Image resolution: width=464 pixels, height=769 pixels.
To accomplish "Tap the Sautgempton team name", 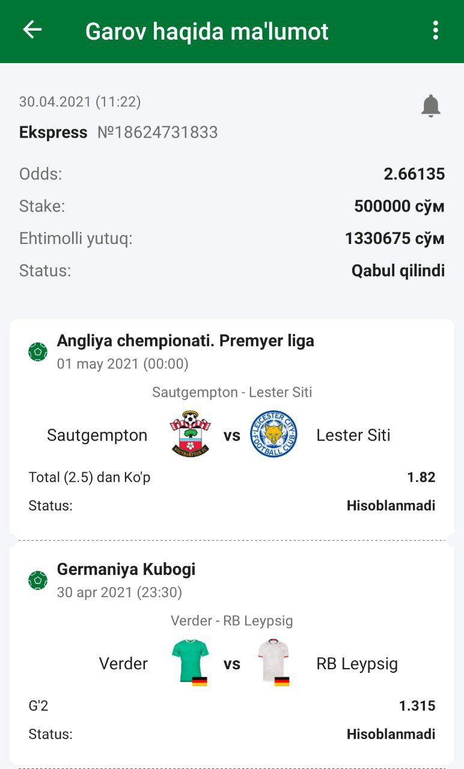I will tap(97, 435).
